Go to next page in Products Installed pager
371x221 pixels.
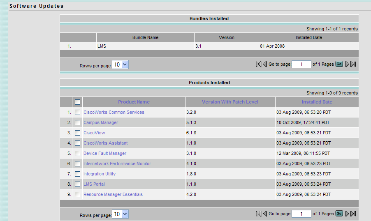pos(347,214)
